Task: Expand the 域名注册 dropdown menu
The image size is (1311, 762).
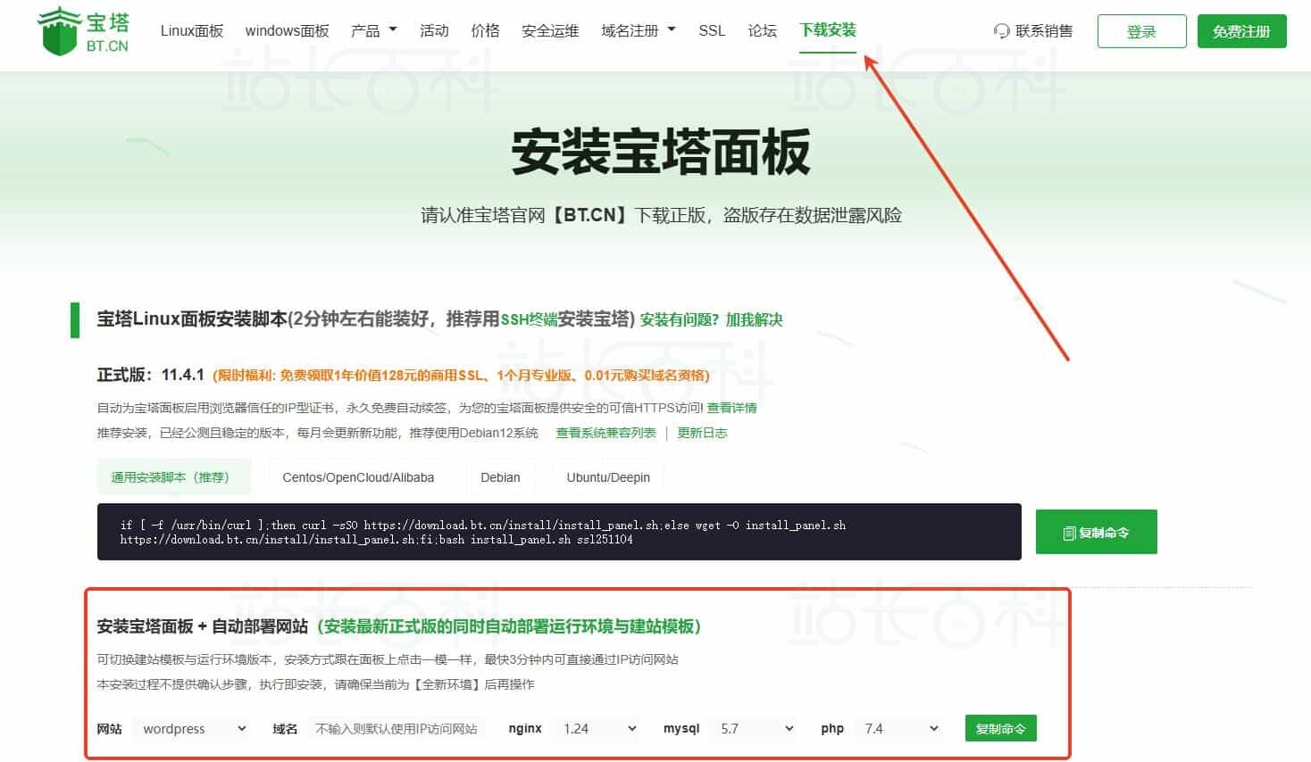Action: tap(639, 30)
